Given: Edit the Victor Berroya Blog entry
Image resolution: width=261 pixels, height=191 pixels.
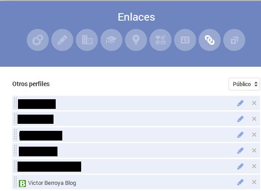Looking at the screenshot, I should 240,182.
